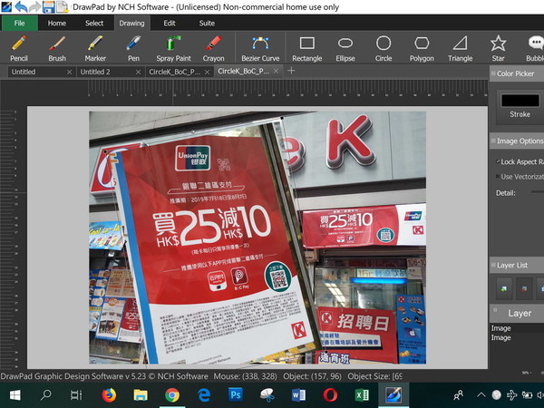
Task: Select the Triangle shape tool
Action: [460, 48]
